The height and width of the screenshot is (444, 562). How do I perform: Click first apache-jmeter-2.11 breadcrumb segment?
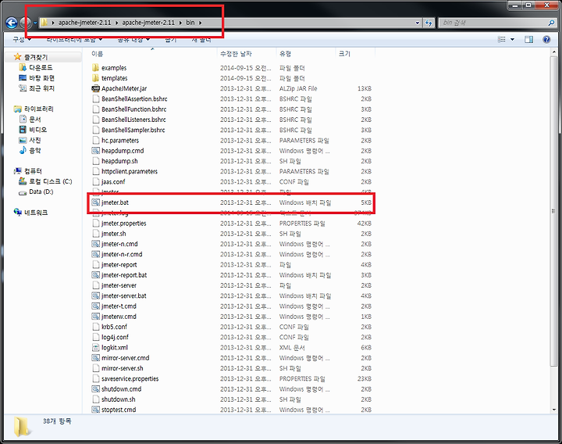(85, 23)
